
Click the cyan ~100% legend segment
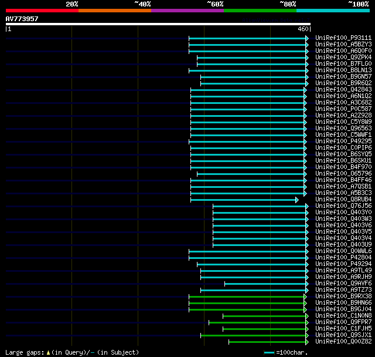click(333, 11)
